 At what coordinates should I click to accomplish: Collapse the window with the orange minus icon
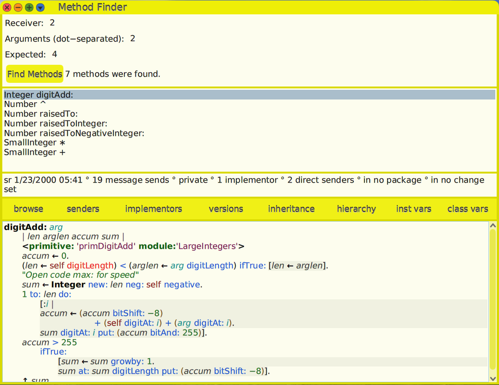[x=18, y=7]
